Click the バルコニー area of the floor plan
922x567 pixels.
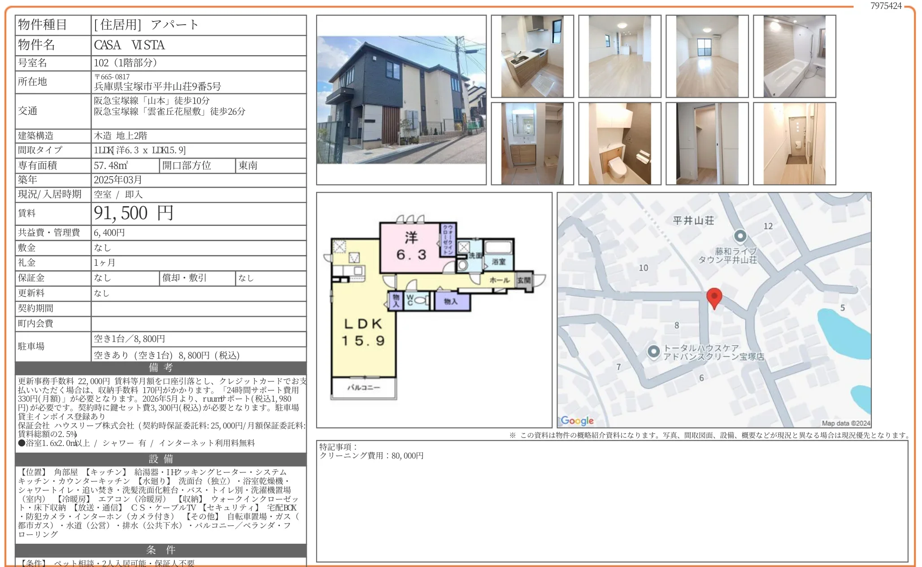click(x=364, y=388)
